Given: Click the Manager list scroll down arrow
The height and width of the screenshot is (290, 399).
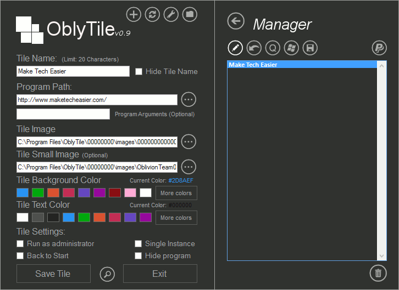Looking at the screenshot, I should [381, 256].
